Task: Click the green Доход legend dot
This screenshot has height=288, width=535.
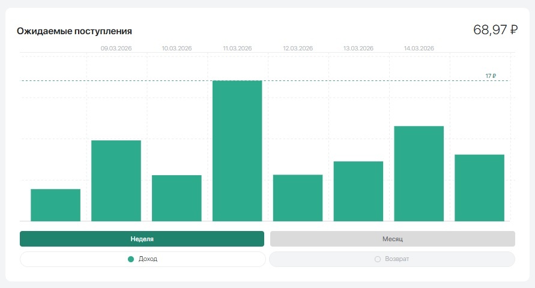Action: pos(131,259)
